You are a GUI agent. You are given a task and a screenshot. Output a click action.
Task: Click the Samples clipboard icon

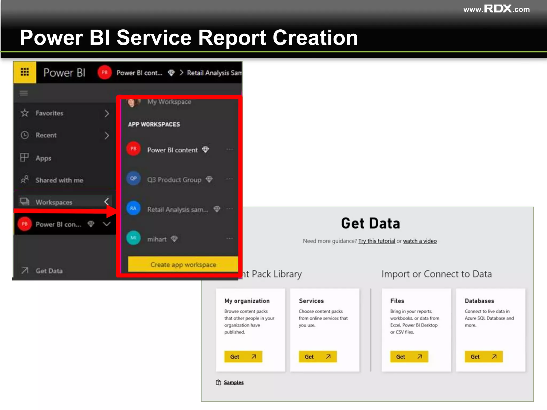(x=218, y=382)
